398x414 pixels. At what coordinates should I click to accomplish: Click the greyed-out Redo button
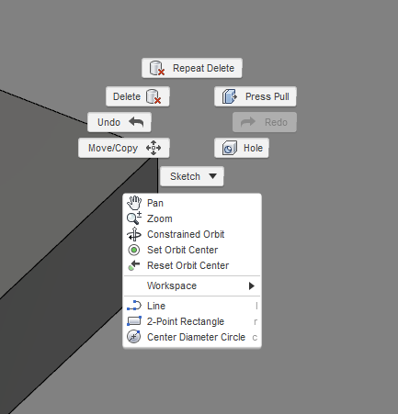(265, 122)
